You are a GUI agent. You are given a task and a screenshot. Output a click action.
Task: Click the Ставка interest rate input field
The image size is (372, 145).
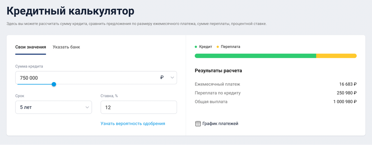coord(139,107)
